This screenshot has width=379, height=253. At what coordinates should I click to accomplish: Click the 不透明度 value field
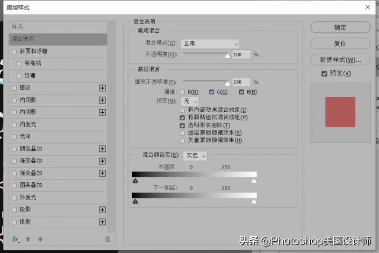[241, 55]
